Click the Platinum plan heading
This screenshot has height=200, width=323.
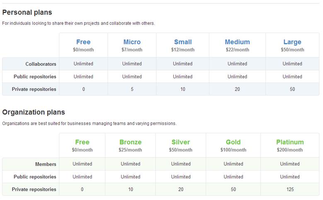[290, 142]
